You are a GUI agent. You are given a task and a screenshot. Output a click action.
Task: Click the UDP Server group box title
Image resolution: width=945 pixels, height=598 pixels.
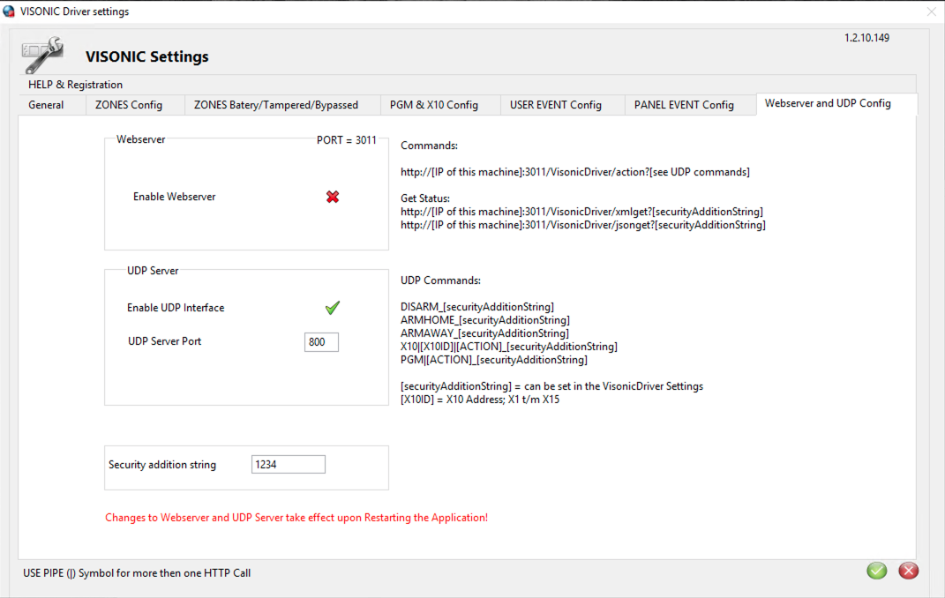click(153, 271)
